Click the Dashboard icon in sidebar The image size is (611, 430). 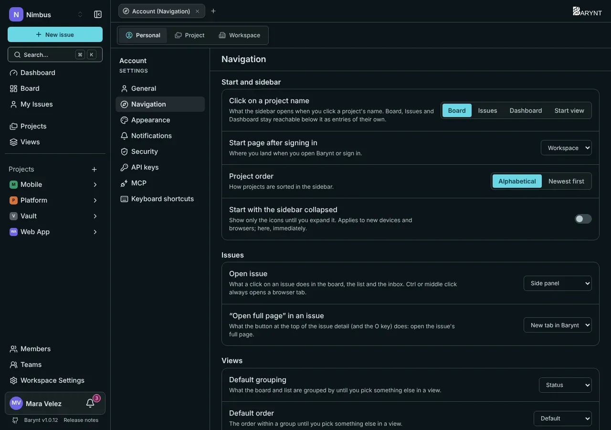coord(13,73)
